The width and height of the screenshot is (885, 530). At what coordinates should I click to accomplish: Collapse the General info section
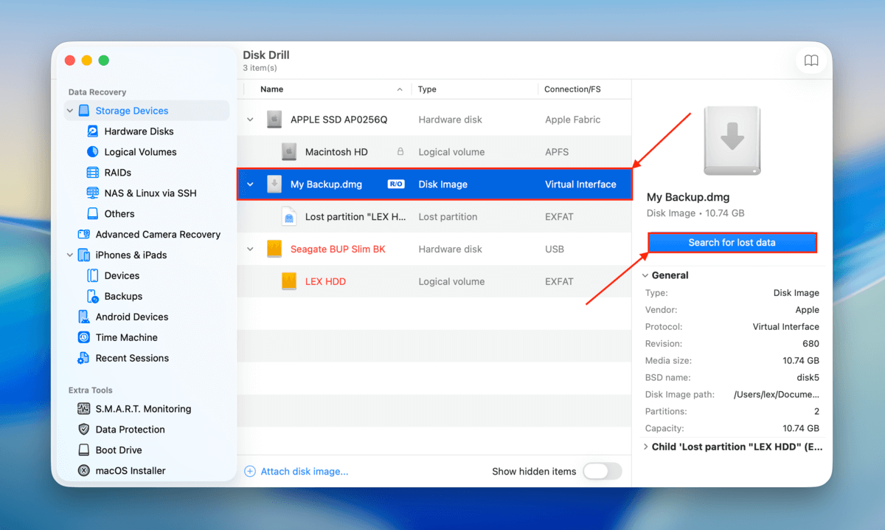(x=645, y=275)
